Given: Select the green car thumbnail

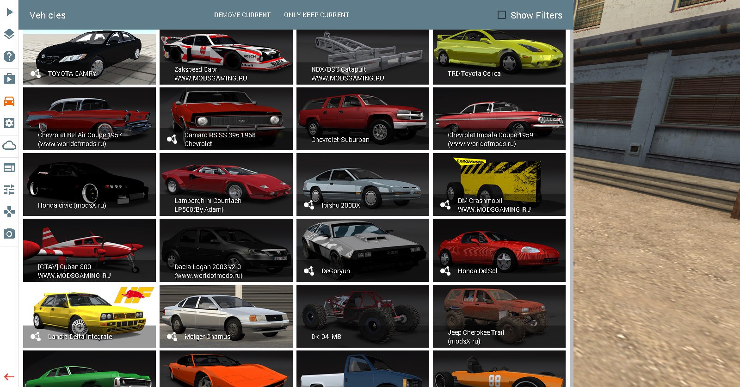Looking at the screenshot, I should [89, 369].
